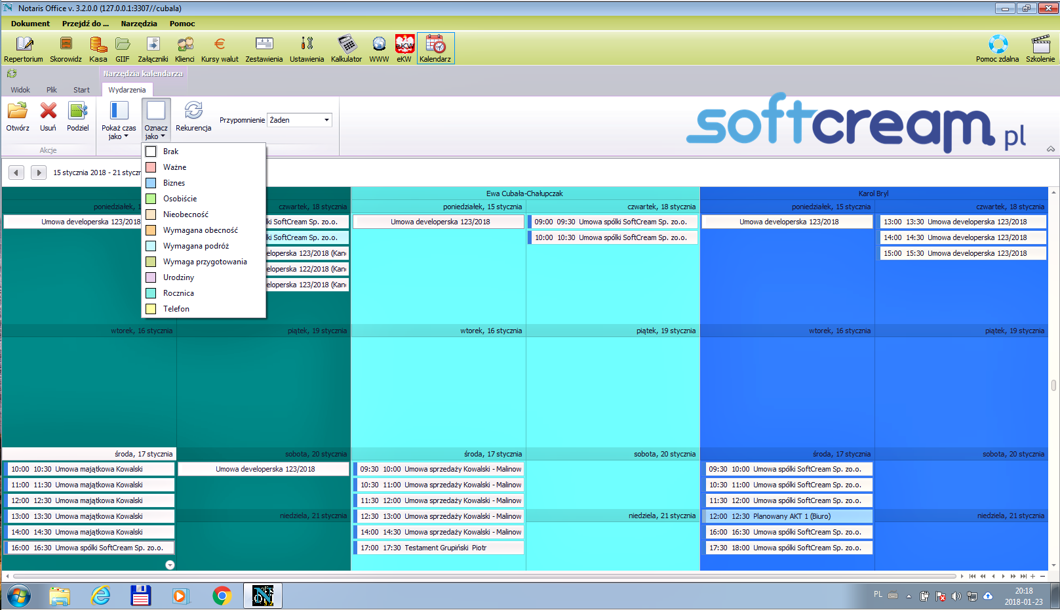Image resolution: width=1060 pixels, height=610 pixels.
Task: Select Karol Bryl calendar header
Action: point(873,193)
